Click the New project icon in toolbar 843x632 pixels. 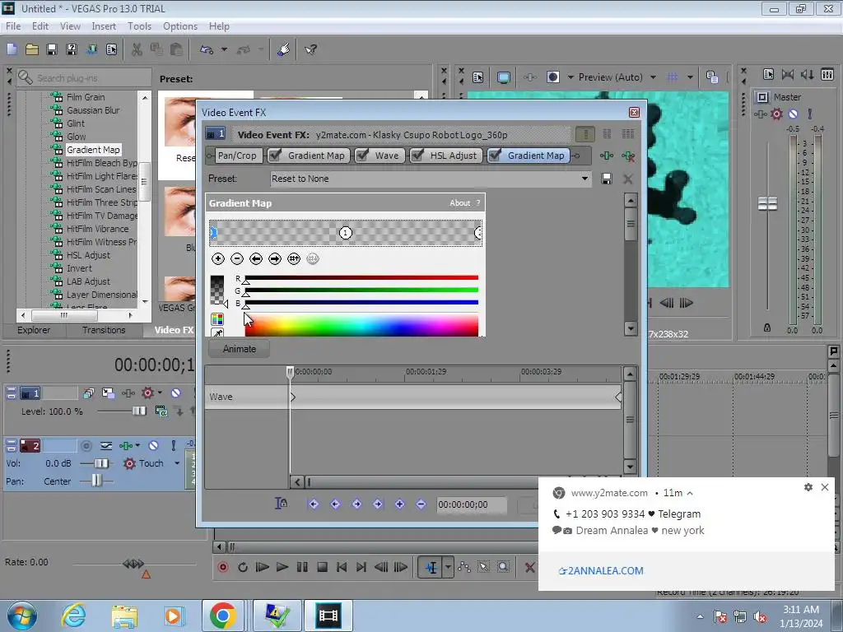tap(12, 49)
